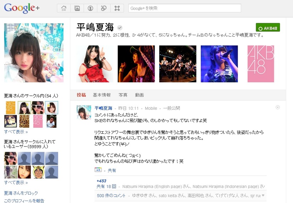
Task: Open the large profile photo
Action: click(34, 53)
